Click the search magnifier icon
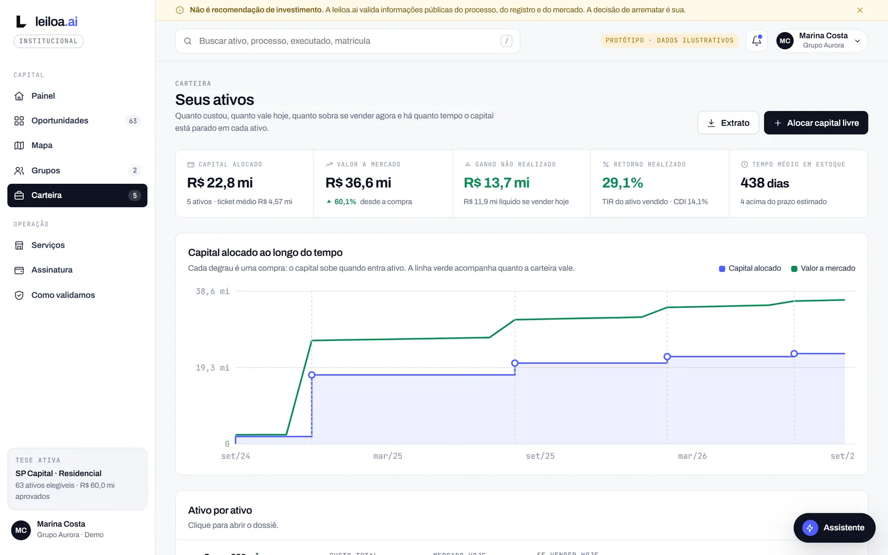 click(188, 41)
